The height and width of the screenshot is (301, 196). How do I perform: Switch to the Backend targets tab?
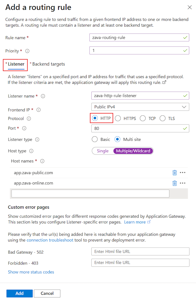48,64
